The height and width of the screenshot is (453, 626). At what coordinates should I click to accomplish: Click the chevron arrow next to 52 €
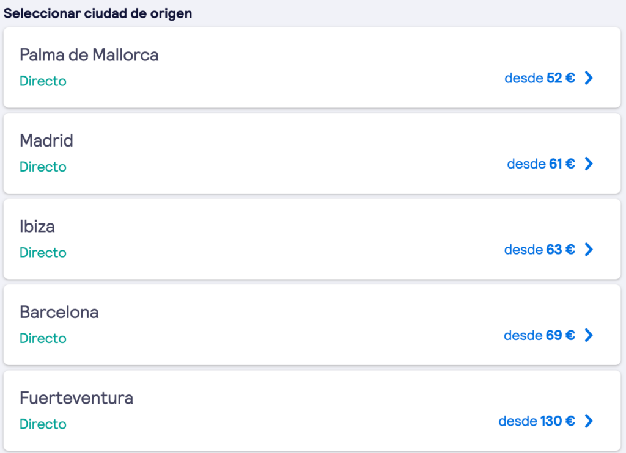pos(589,78)
